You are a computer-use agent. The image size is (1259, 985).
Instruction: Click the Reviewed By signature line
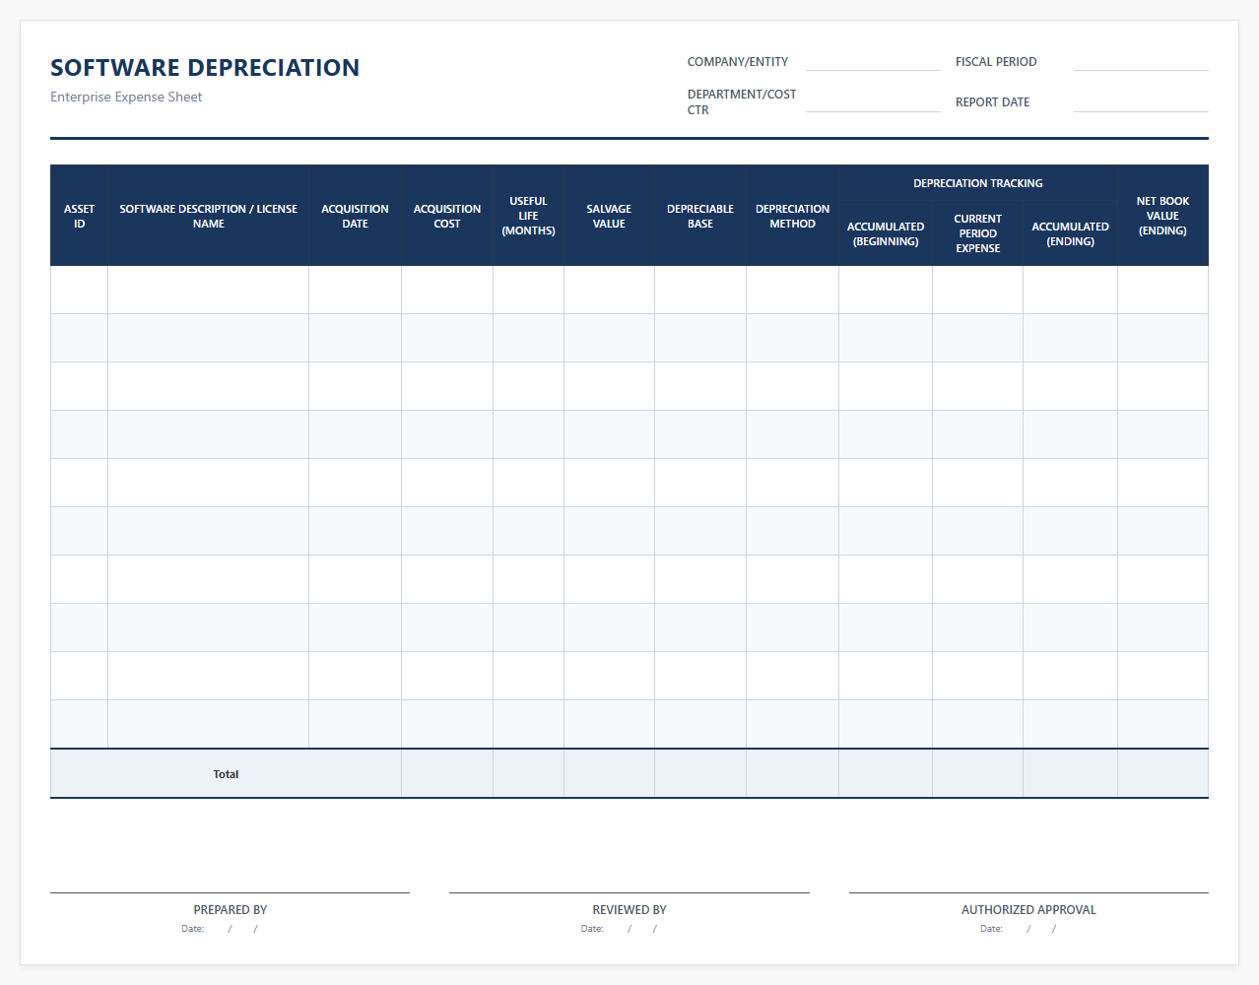pos(629,892)
